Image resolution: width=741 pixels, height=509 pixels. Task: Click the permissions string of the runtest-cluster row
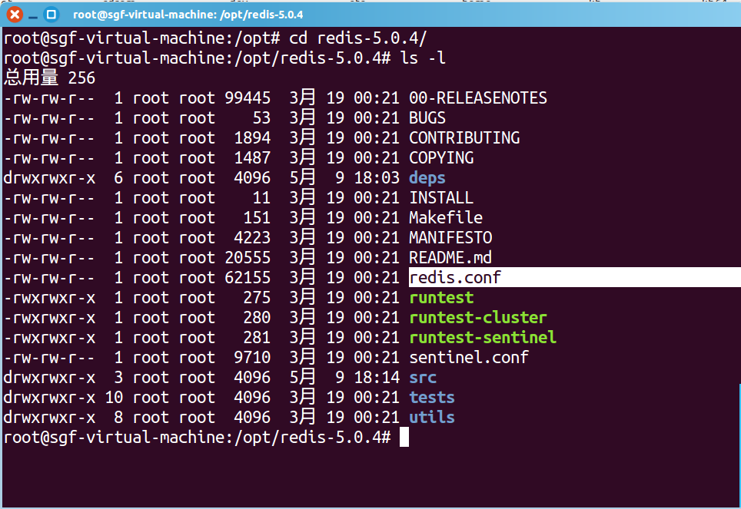(49, 317)
